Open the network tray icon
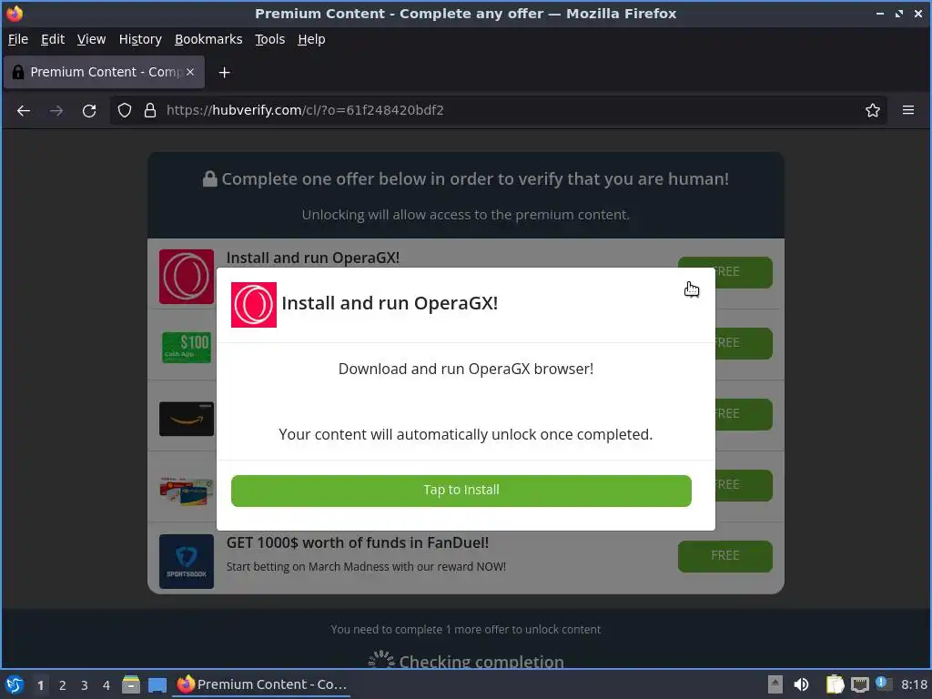Viewport: 932px width, 699px height. (x=860, y=684)
